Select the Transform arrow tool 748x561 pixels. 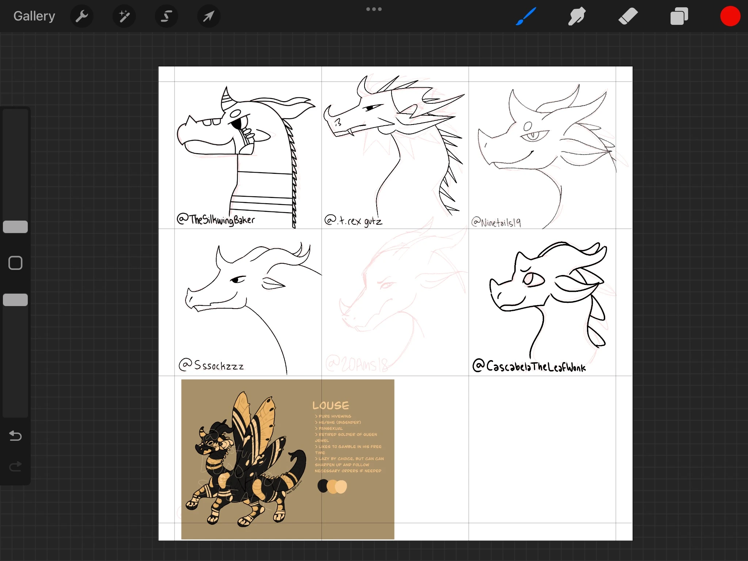point(208,16)
